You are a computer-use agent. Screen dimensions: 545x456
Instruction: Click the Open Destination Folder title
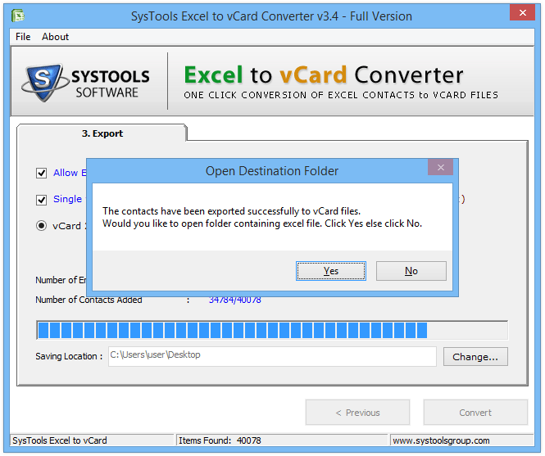point(272,171)
